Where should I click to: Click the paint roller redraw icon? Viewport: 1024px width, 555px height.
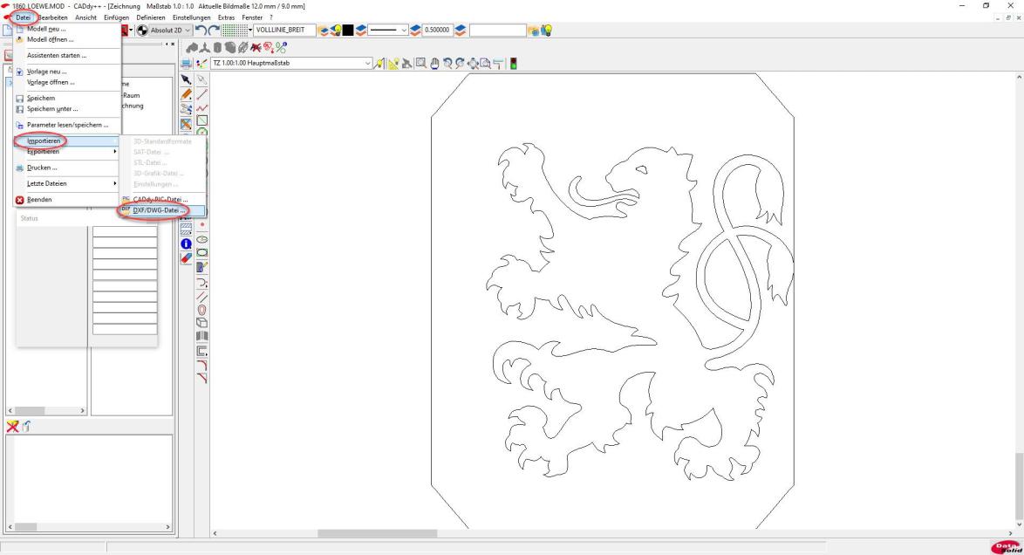pyautogui.click(x=498, y=64)
